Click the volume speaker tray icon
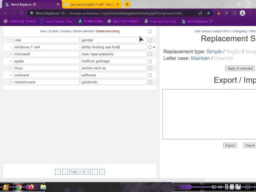This screenshot has height=192, width=256. point(220,187)
